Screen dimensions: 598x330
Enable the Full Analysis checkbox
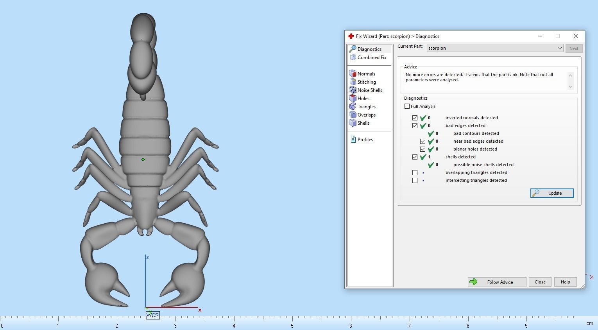pos(407,106)
